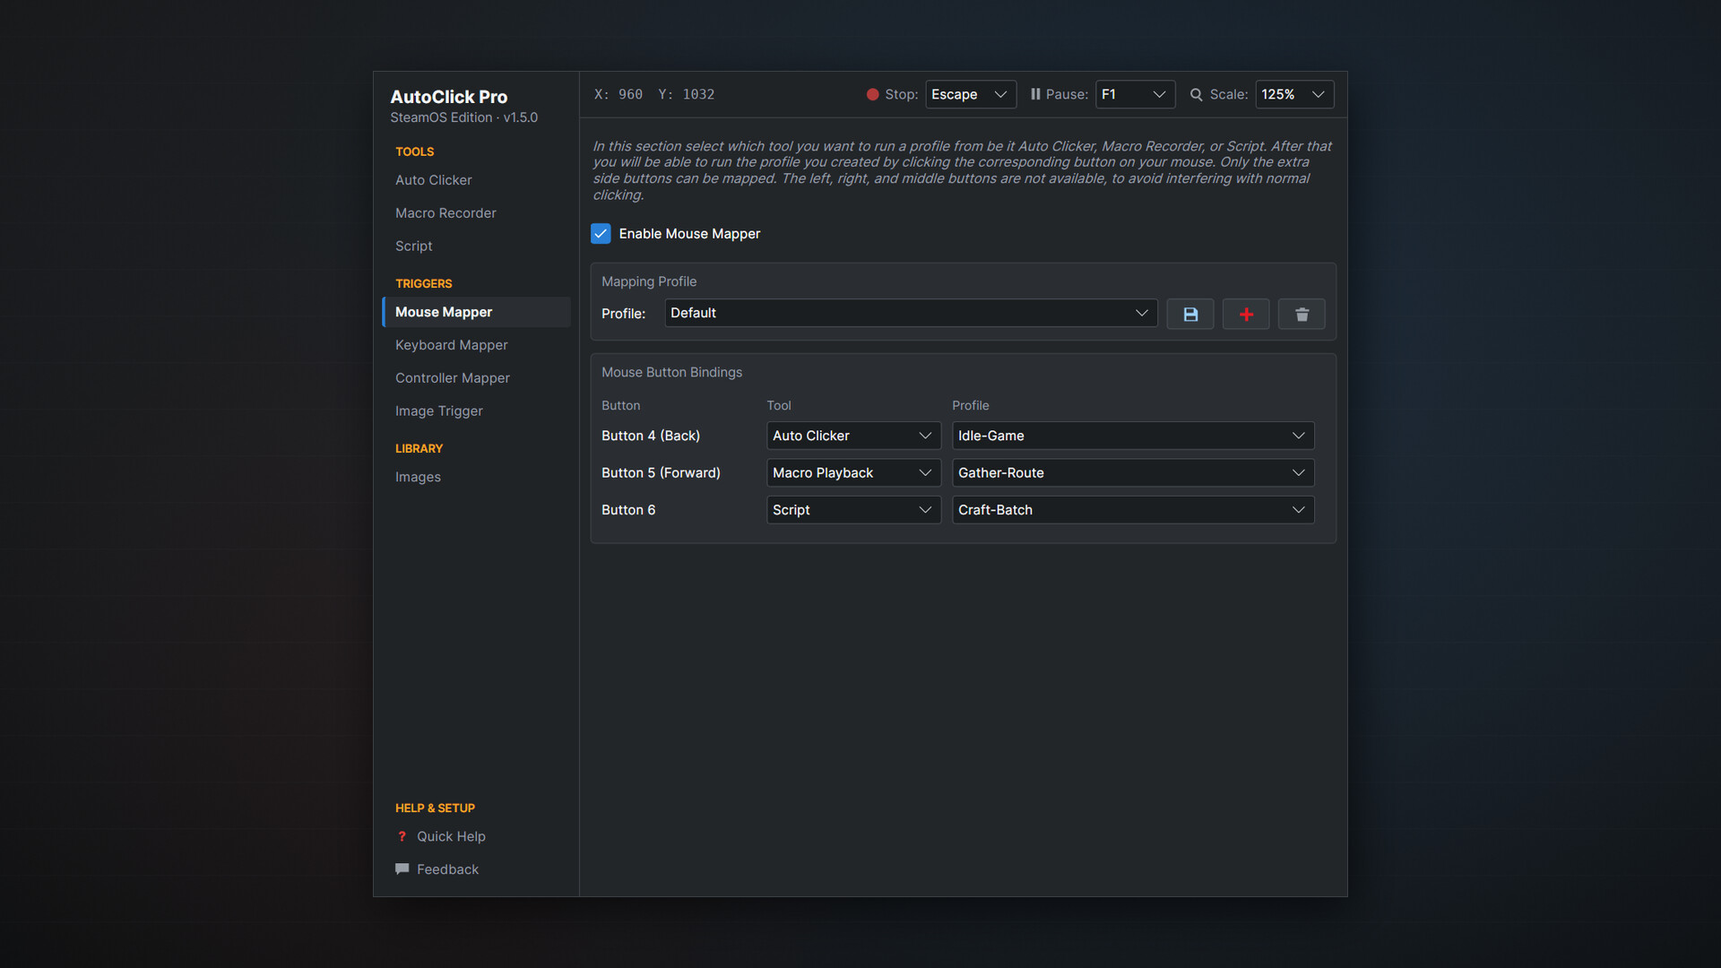This screenshot has width=1721, height=968.
Task: Open the Script tool in the sidebar
Action: (476, 246)
